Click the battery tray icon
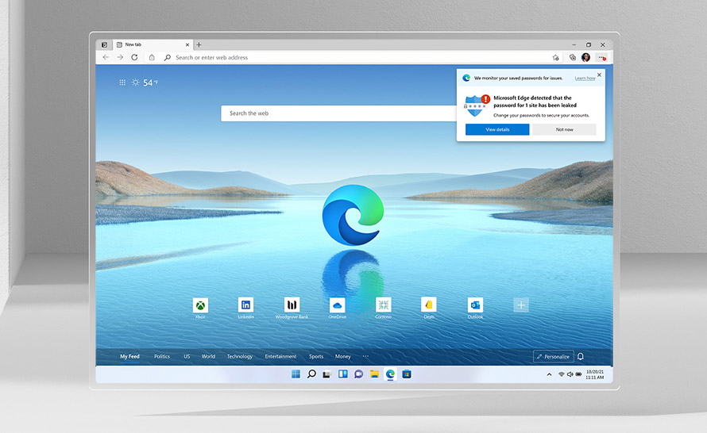 [x=578, y=374]
